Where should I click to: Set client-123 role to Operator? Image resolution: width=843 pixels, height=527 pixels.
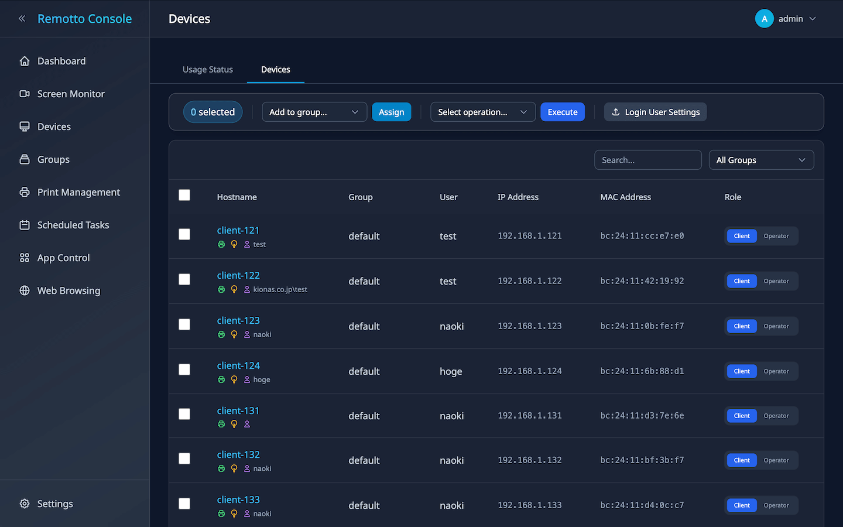(776, 326)
